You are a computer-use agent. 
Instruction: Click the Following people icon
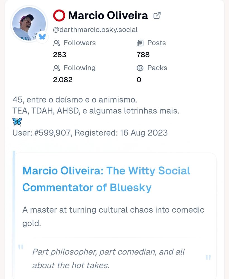[57, 68]
